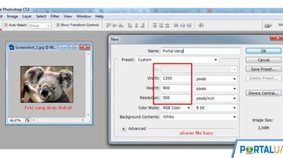Click the Distribute Top Edges icon
This screenshot has height=158, width=283.
[x=155, y=26]
